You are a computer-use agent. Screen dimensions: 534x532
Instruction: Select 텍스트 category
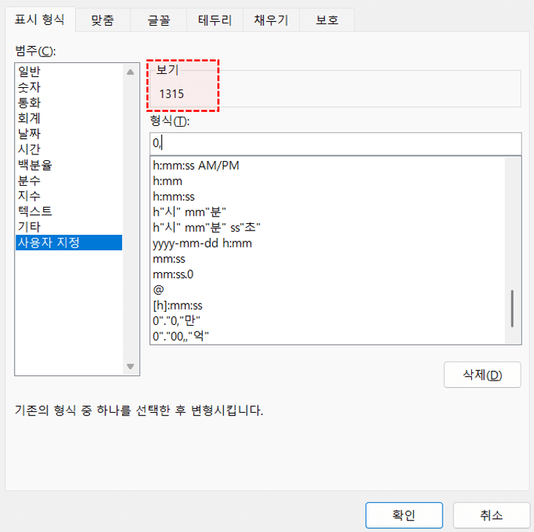(x=69, y=211)
